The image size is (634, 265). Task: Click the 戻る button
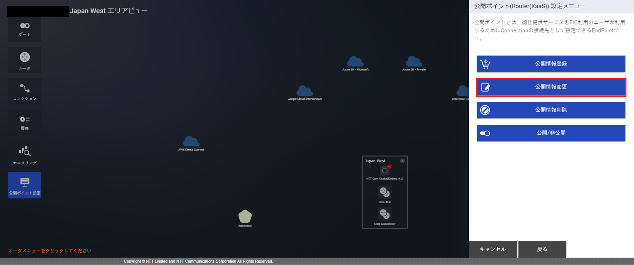[x=542, y=249]
